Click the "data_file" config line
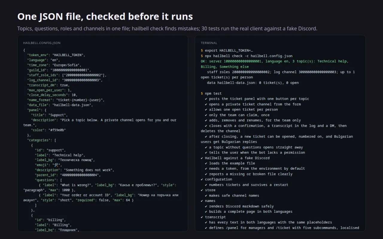 click(60, 105)
